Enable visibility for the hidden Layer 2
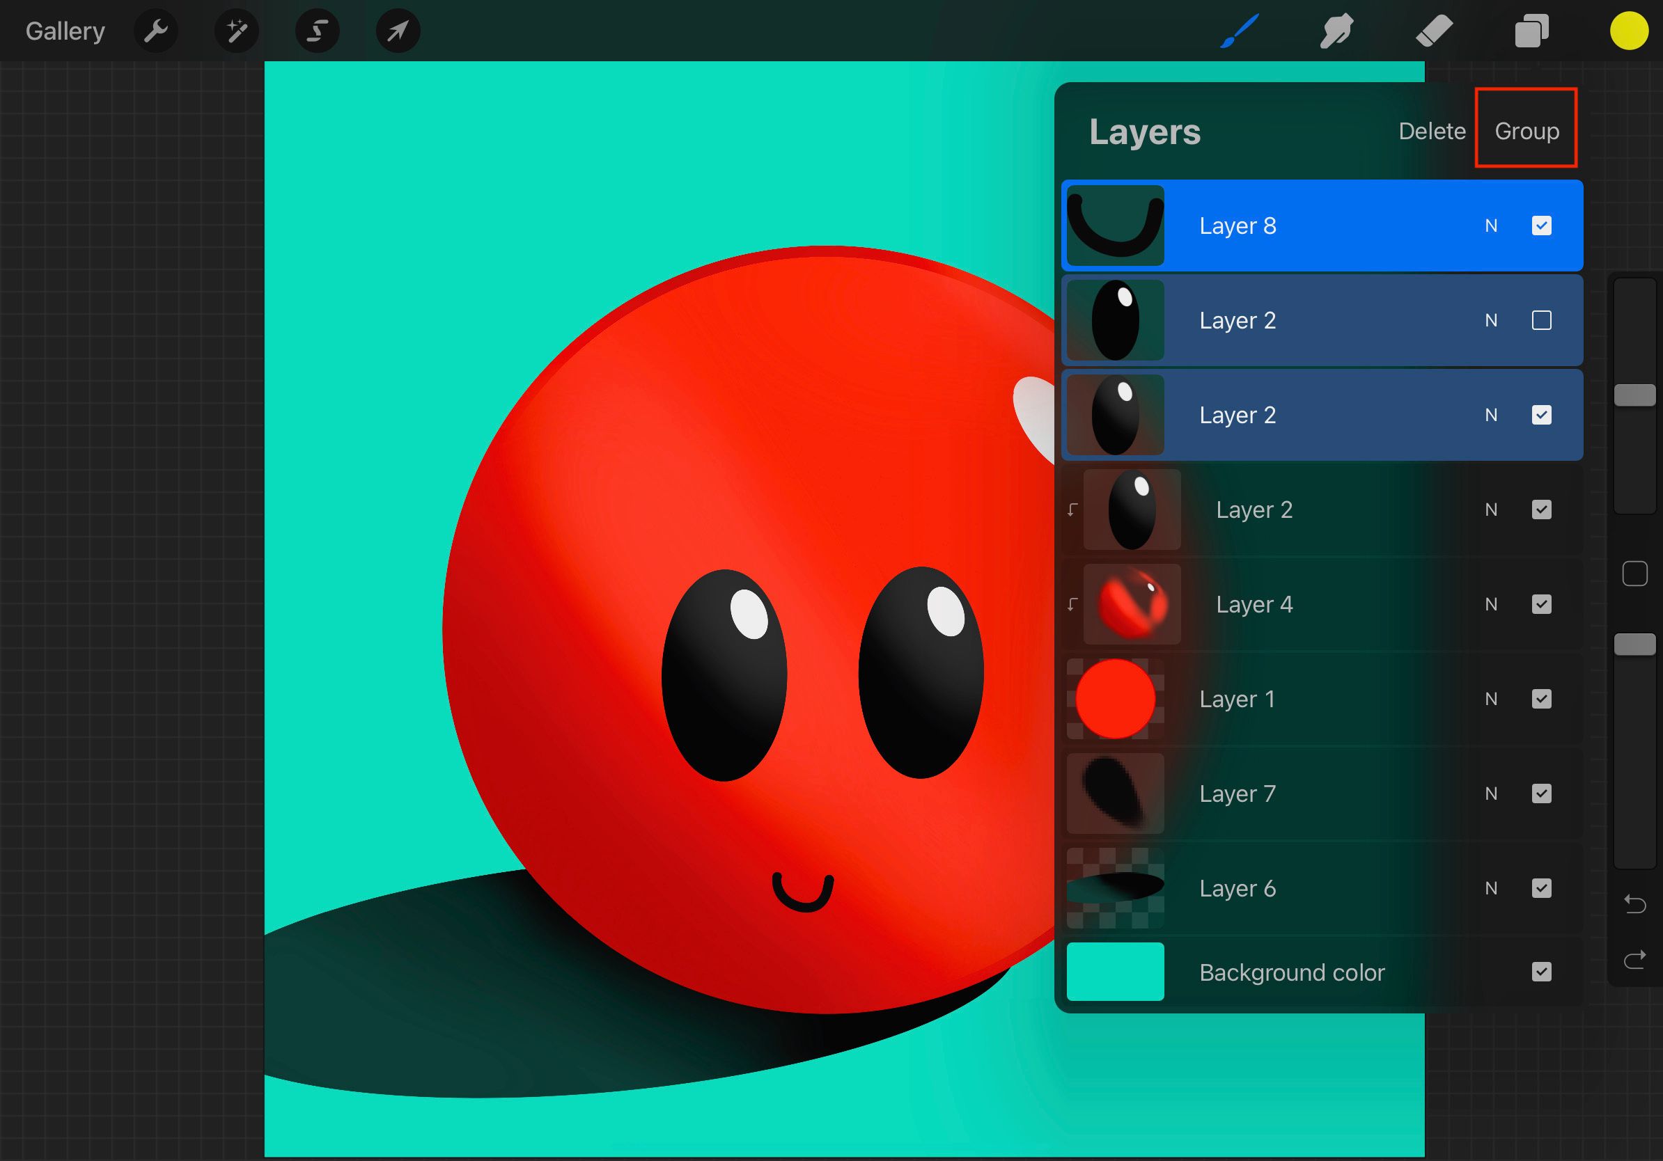The height and width of the screenshot is (1161, 1663). (1542, 320)
